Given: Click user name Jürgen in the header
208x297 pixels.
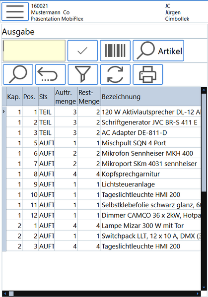Looking at the screenshot, I should (x=173, y=12).
